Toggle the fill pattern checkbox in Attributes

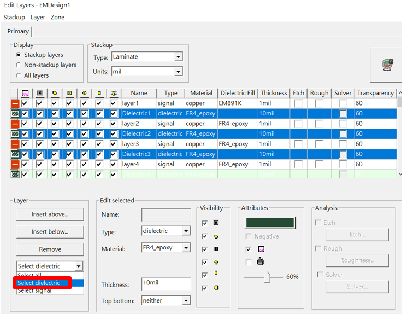248,249
